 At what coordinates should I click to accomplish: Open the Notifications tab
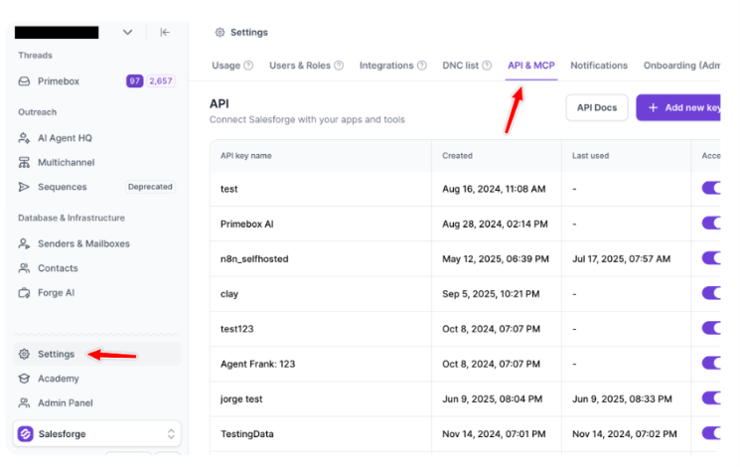599,66
